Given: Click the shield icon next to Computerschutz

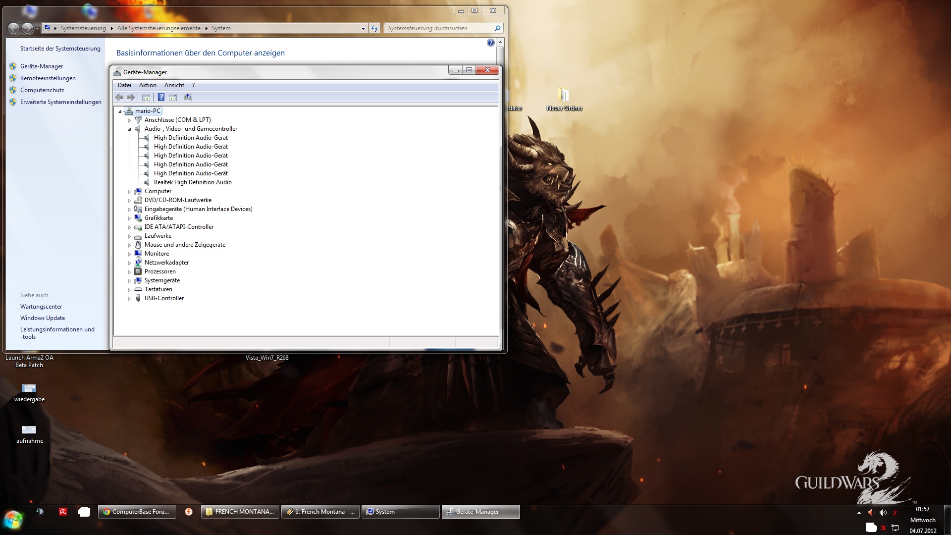Looking at the screenshot, I should 13,90.
